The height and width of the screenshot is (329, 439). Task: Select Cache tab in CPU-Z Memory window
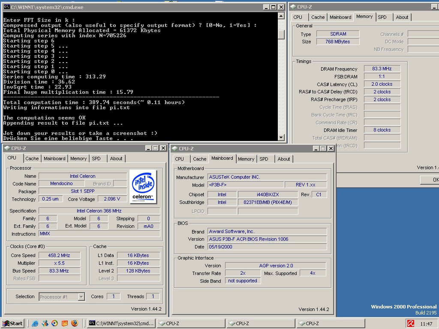318,17
